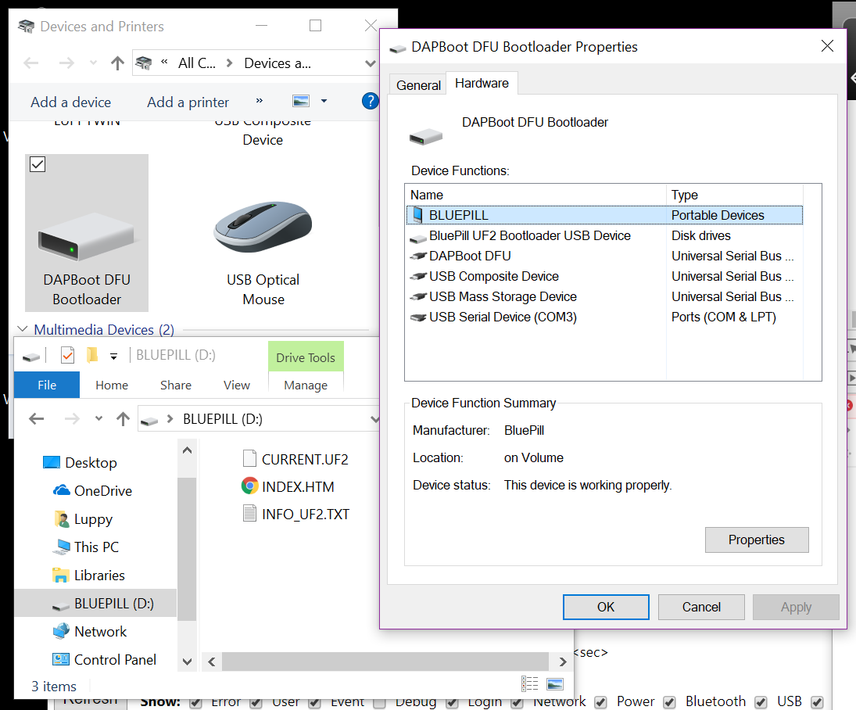Select CURRENT.UF2 file icon

(249, 458)
